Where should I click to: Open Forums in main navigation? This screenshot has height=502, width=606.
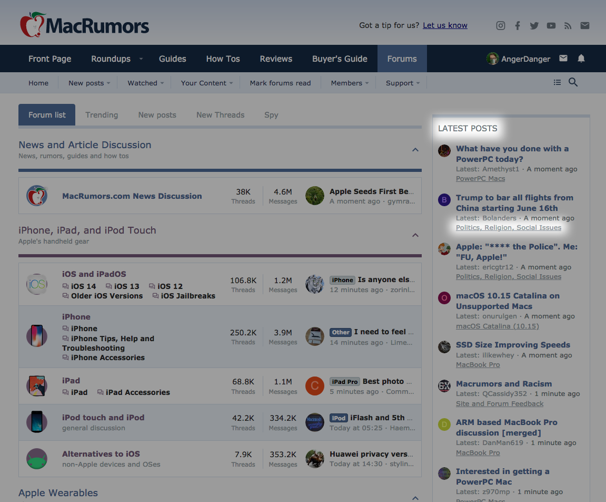[x=402, y=59]
